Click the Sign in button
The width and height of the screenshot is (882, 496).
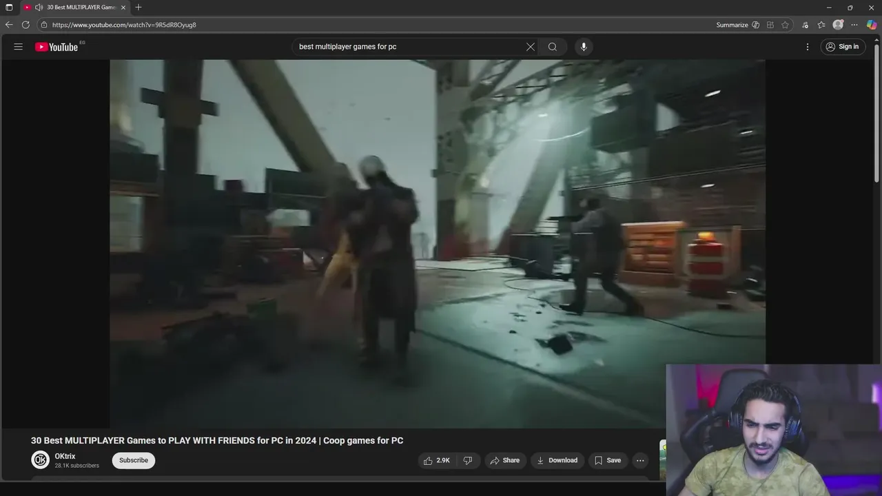[x=842, y=47]
